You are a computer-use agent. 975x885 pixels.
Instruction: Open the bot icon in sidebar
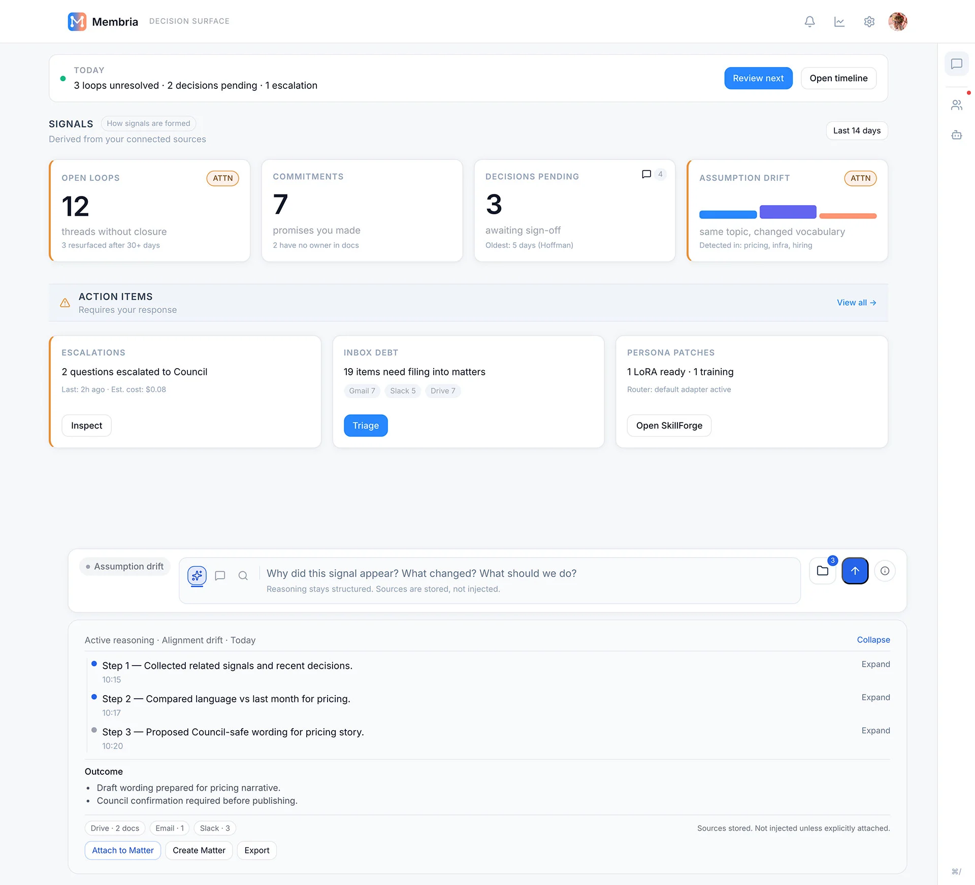click(x=956, y=135)
